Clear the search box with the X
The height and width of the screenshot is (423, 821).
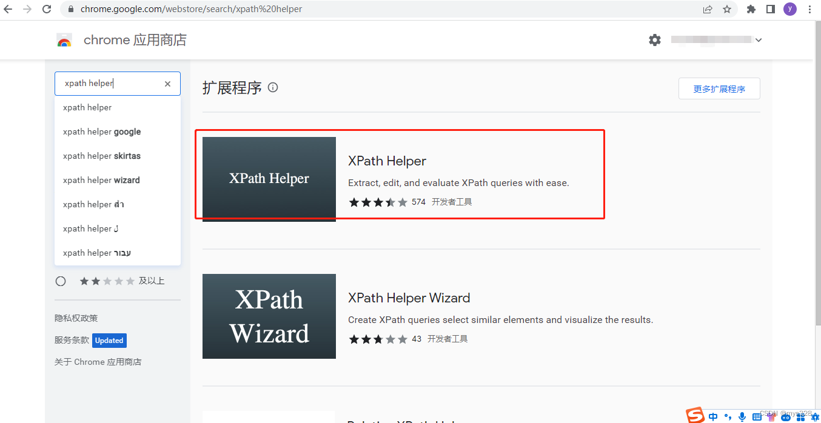pos(167,84)
